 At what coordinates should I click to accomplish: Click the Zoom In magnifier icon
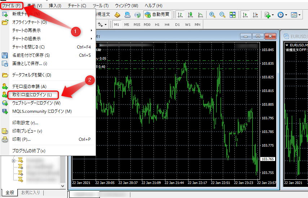coord(212,15)
